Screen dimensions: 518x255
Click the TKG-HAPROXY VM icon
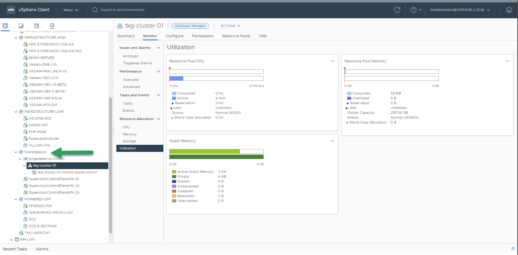(21, 233)
